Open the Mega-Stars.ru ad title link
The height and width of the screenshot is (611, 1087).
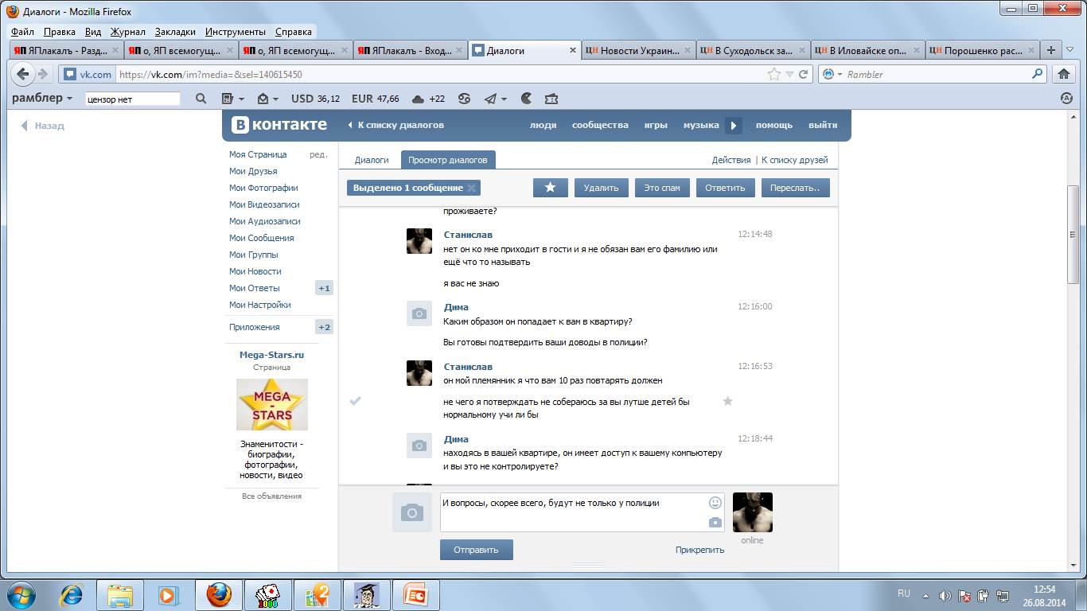[272, 355]
